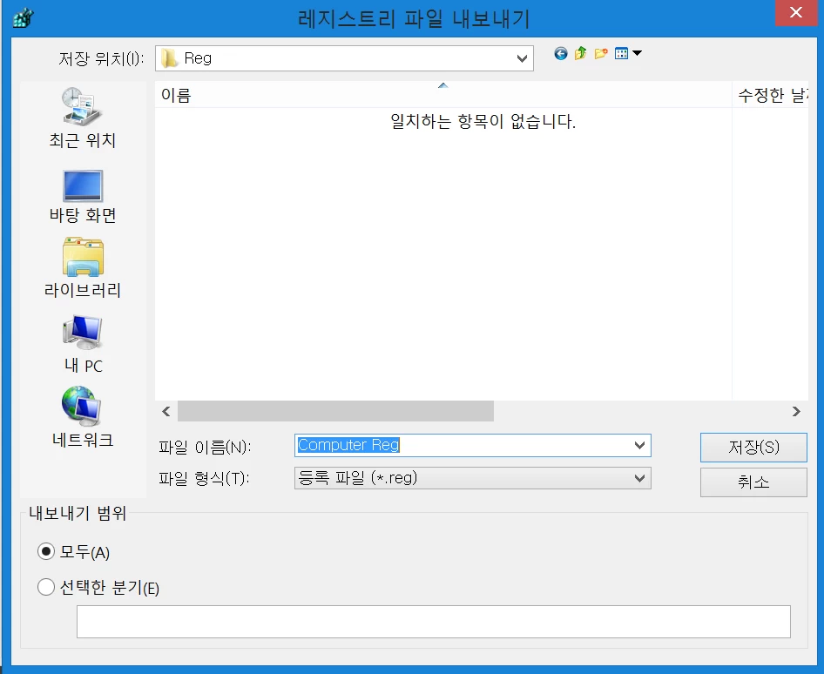Viewport: 824px width, 674px height.
Task: Select 바탕 화면 in the places bar
Action: click(x=83, y=196)
